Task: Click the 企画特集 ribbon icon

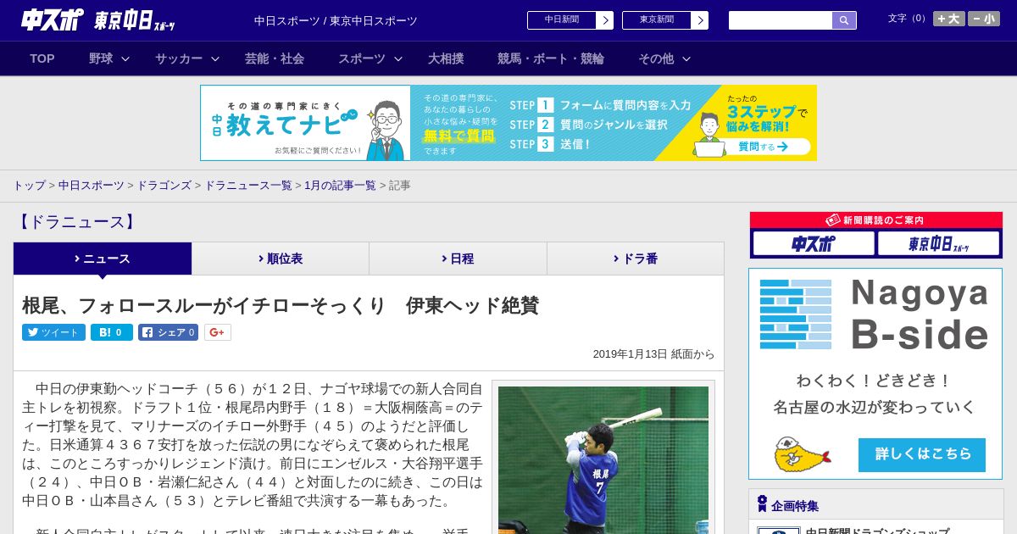Action: [x=762, y=504]
